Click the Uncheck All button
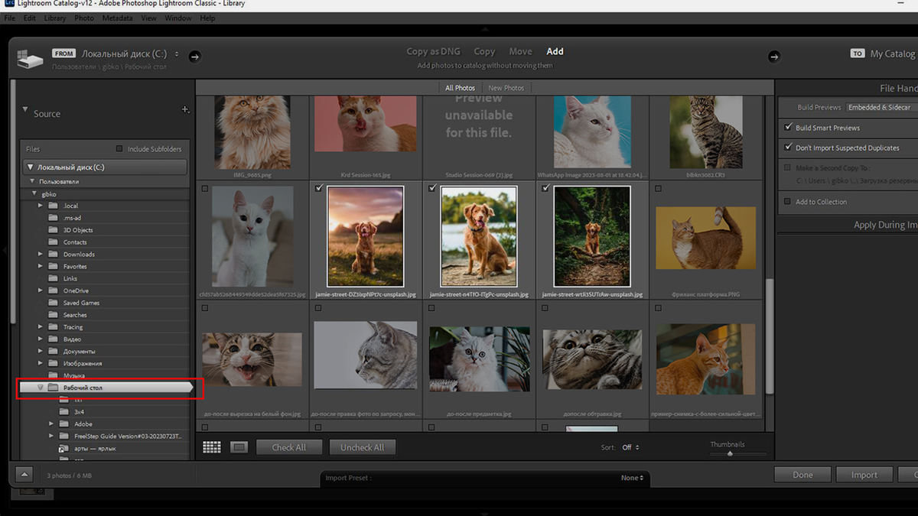Image resolution: width=918 pixels, height=516 pixels. (363, 447)
